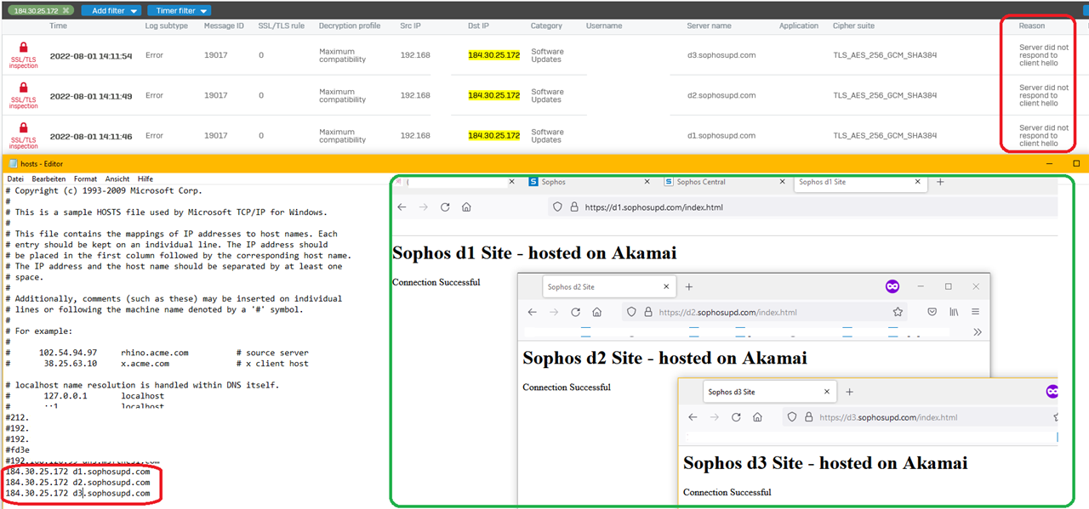
Task: Open the Hilfe menu in hosts Editor
Action: [145, 179]
